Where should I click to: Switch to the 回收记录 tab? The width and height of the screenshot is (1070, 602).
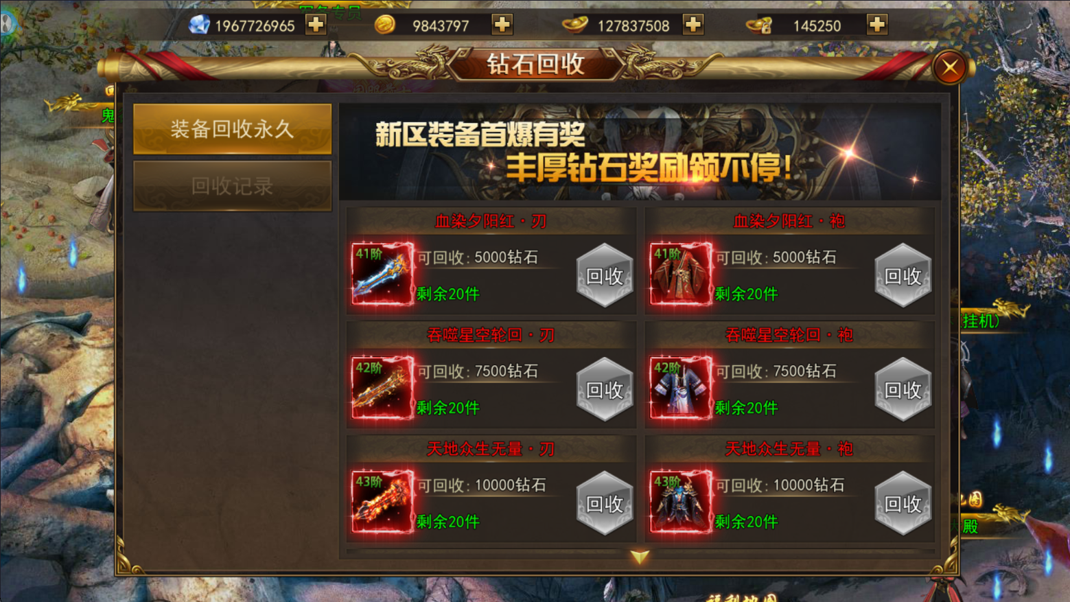click(232, 186)
